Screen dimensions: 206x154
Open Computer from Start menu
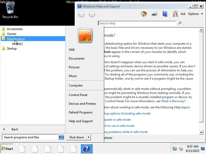click(76, 85)
